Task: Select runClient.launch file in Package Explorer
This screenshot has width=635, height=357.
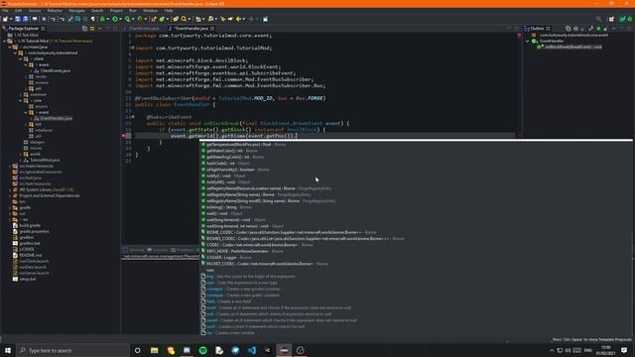Action: click(x=34, y=261)
